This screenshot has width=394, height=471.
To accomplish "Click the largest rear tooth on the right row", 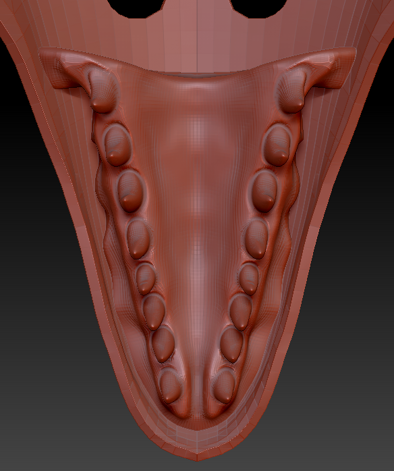I will [290, 89].
